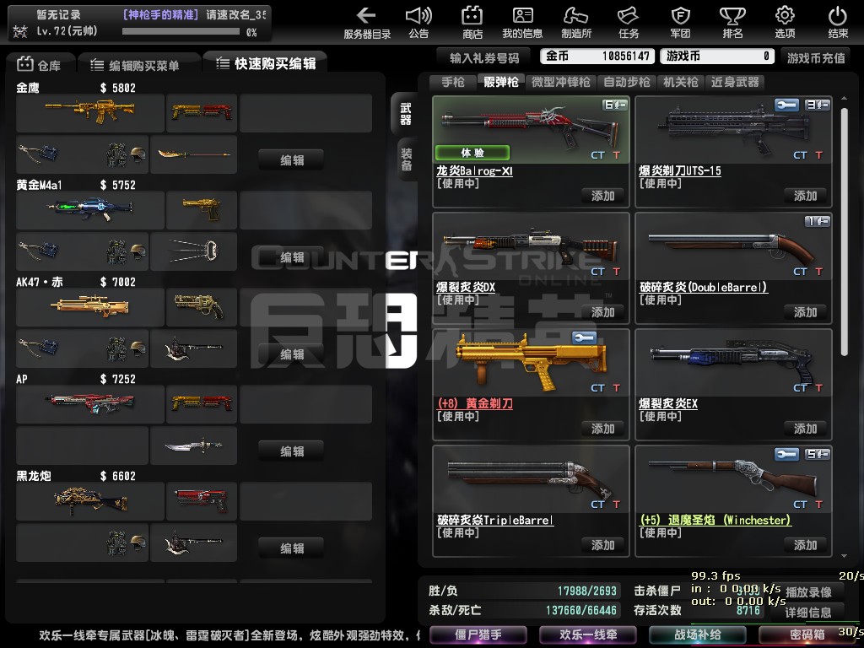Viewport: 864px width, 648px height.
Task: Click the halberd melee in 金鹰 loadout
Action: point(194,155)
